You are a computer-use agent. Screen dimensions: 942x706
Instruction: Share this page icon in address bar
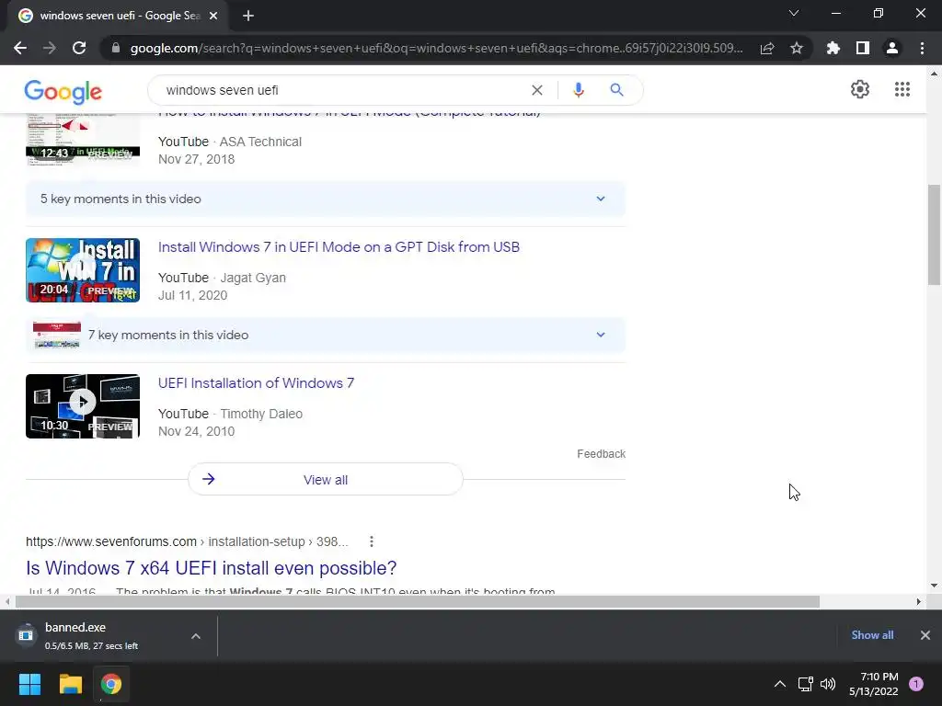pyautogui.click(x=767, y=48)
